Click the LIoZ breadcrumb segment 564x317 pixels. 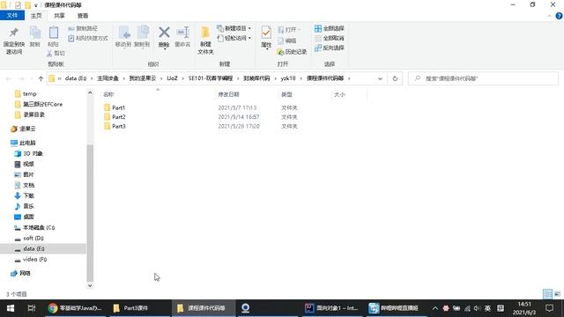click(173, 78)
